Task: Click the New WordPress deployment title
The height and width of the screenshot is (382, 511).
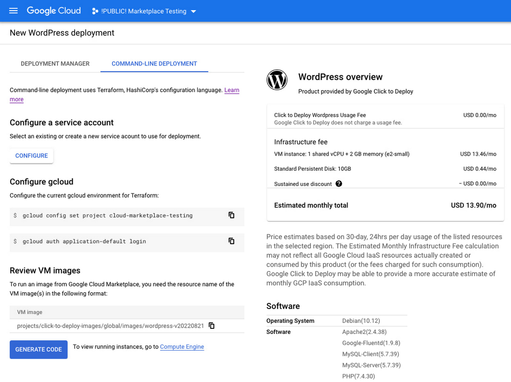Action: coord(62,33)
